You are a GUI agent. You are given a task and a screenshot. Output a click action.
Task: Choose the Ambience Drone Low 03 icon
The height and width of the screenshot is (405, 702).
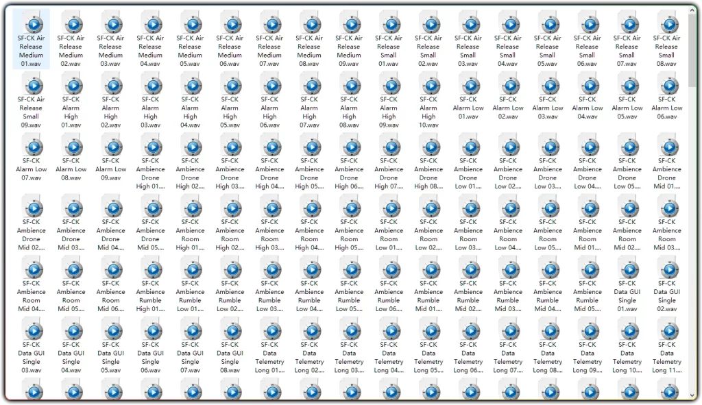point(550,146)
